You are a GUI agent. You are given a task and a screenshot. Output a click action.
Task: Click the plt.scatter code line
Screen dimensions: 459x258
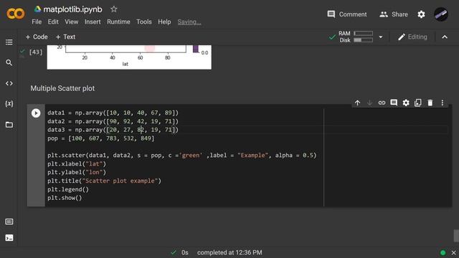(181, 156)
